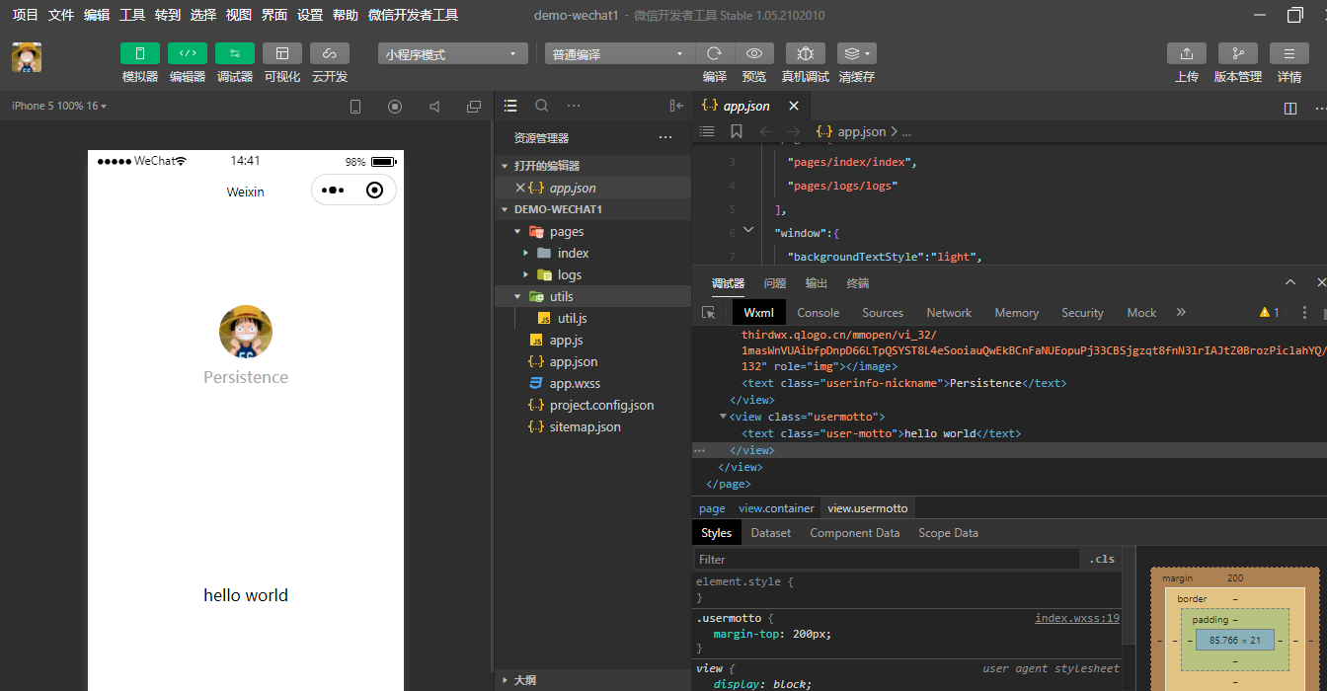
Task: Click the .cls button in Styles
Action: 1102,559
